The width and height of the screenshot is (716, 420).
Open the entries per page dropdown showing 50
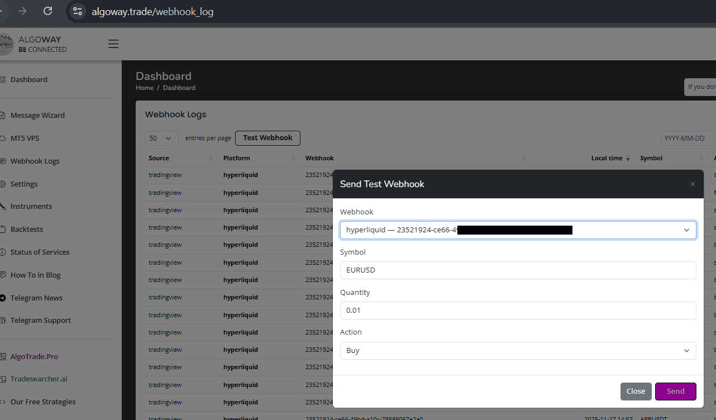(161, 138)
